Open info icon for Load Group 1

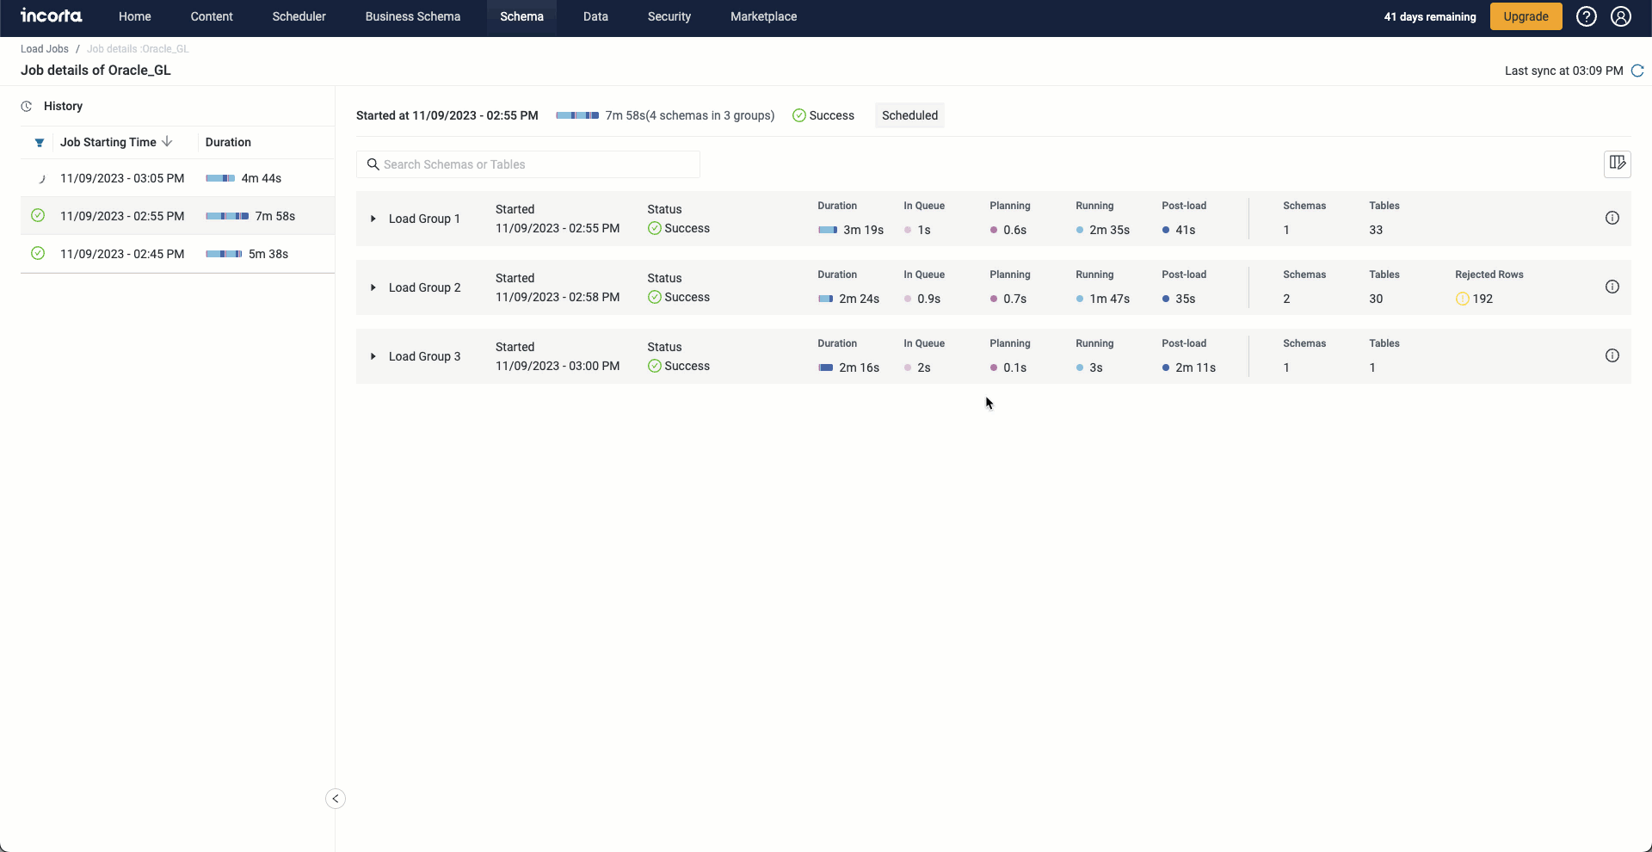(1612, 218)
